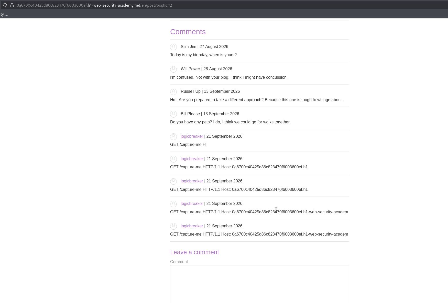448x303 pixels.
Task: Click the 13 September date beside Russell Up
Action: coord(222,91)
